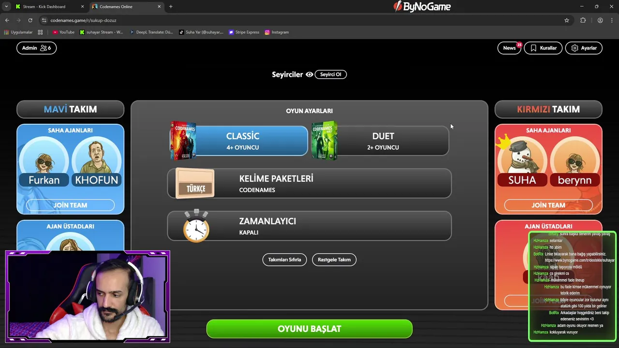Open Zamanlayıcı timer setting
619x348 pixels.
[309, 226]
